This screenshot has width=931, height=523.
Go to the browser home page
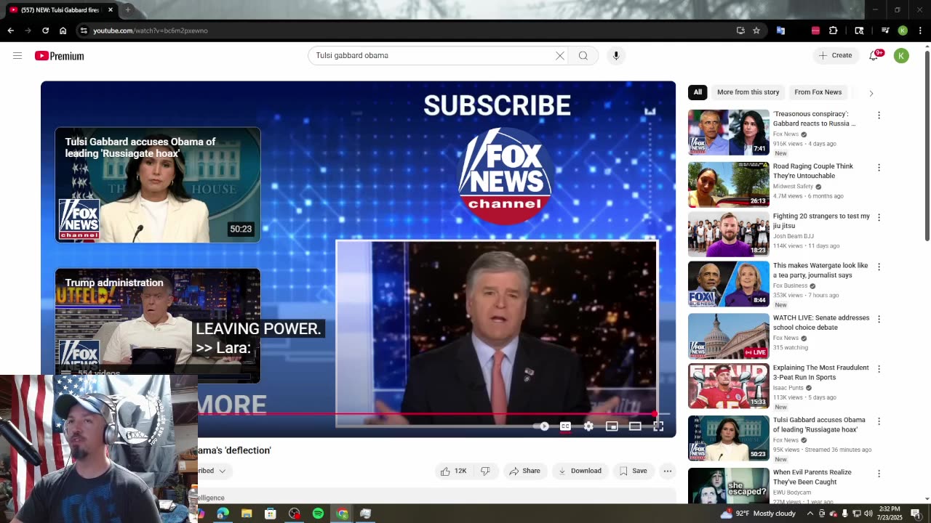[x=63, y=31]
